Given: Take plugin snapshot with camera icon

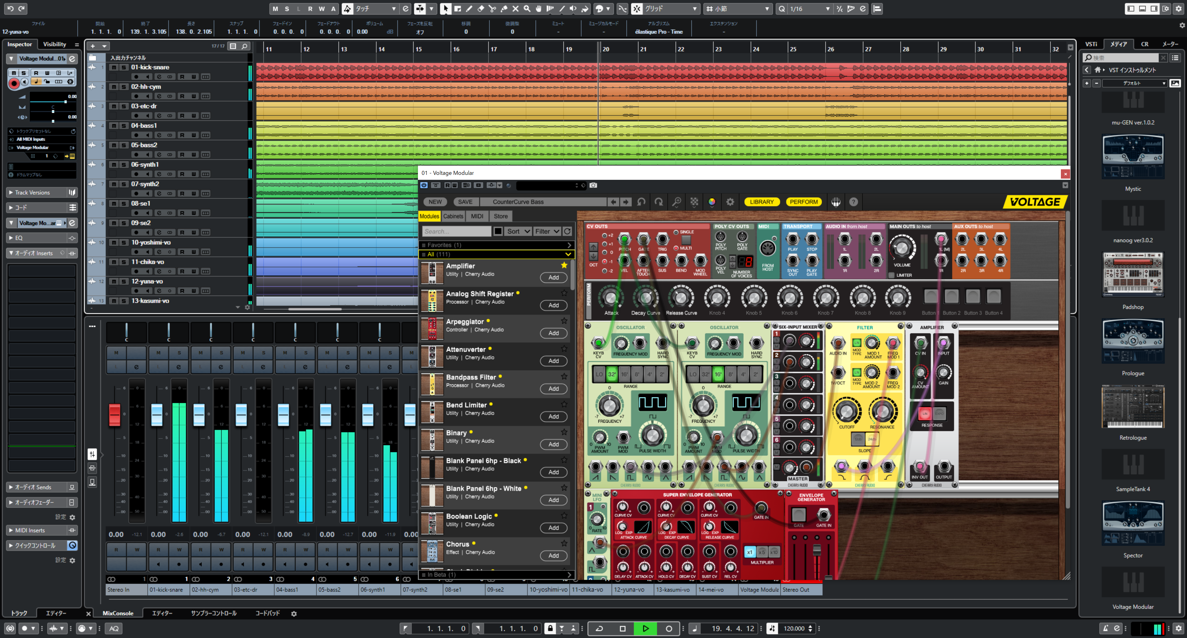Looking at the screenshot, I should click(593, 185).
